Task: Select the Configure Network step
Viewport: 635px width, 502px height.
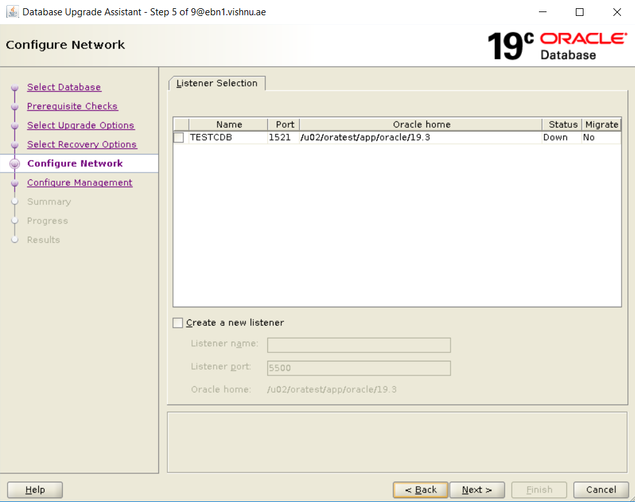Action: pos(75,163)
